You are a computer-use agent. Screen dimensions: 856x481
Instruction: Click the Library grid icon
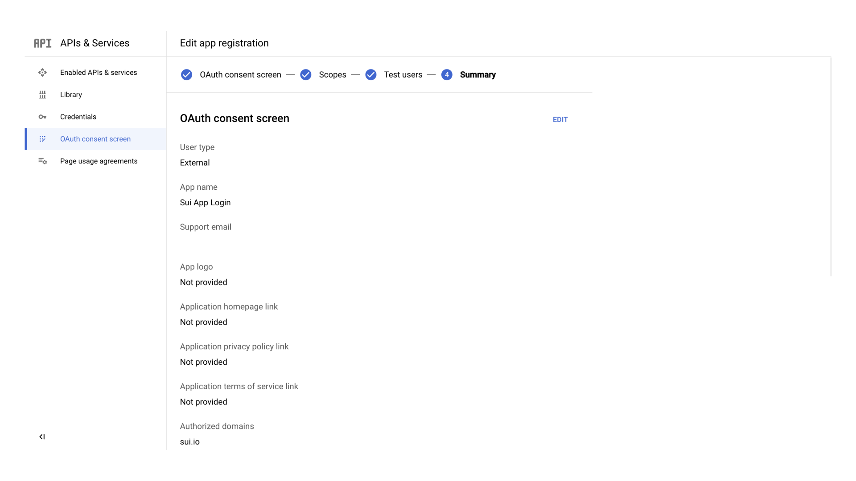coord(42,95)
